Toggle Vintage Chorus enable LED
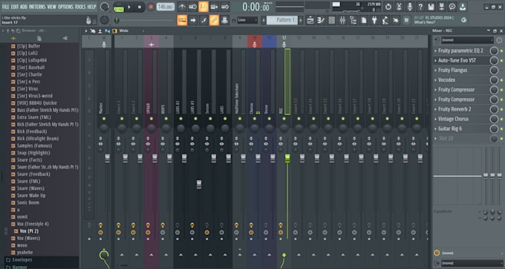The height and width of the screenshot is (269, 505). (501, 119)
